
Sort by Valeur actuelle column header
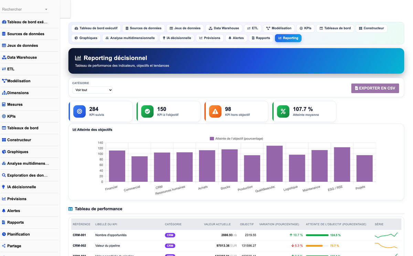(217, 224)
